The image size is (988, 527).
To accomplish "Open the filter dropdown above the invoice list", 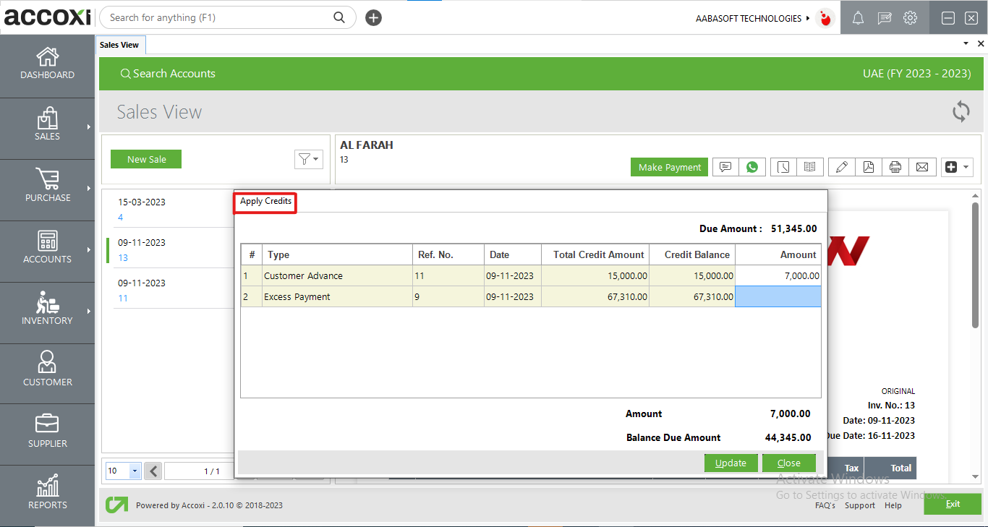I will point(309,159).
